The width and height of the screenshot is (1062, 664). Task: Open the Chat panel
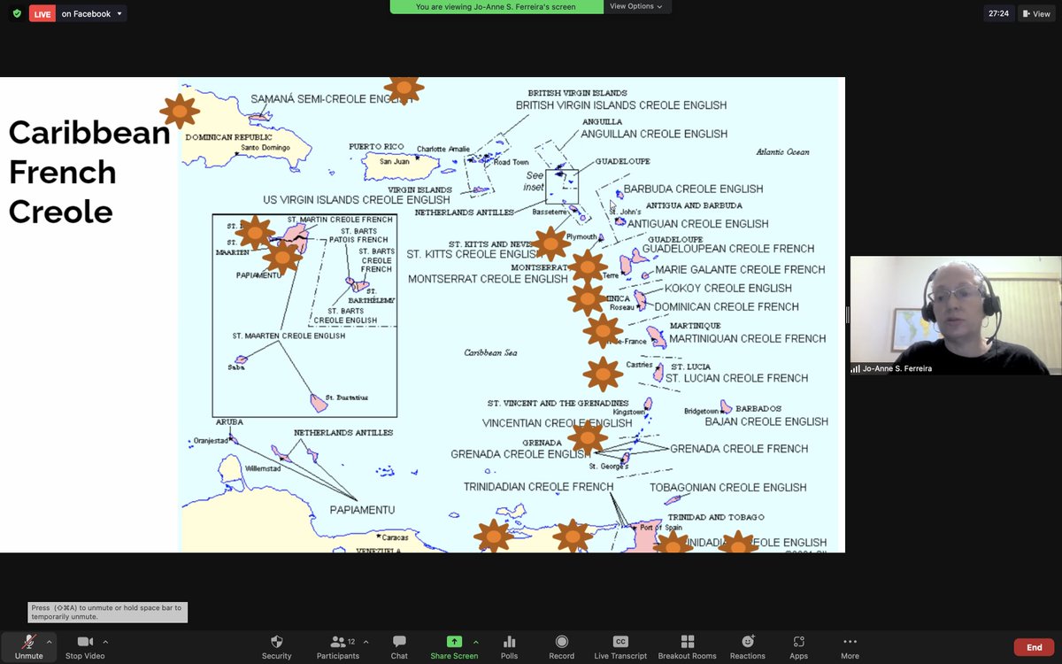[x=399, y=646]
